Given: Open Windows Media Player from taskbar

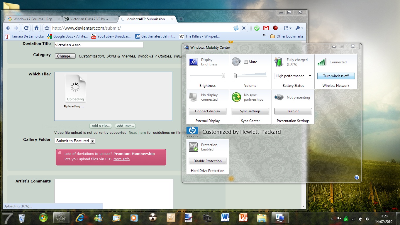Looking at the screenshot, I should pyautogui.click(x=134, y=218).
